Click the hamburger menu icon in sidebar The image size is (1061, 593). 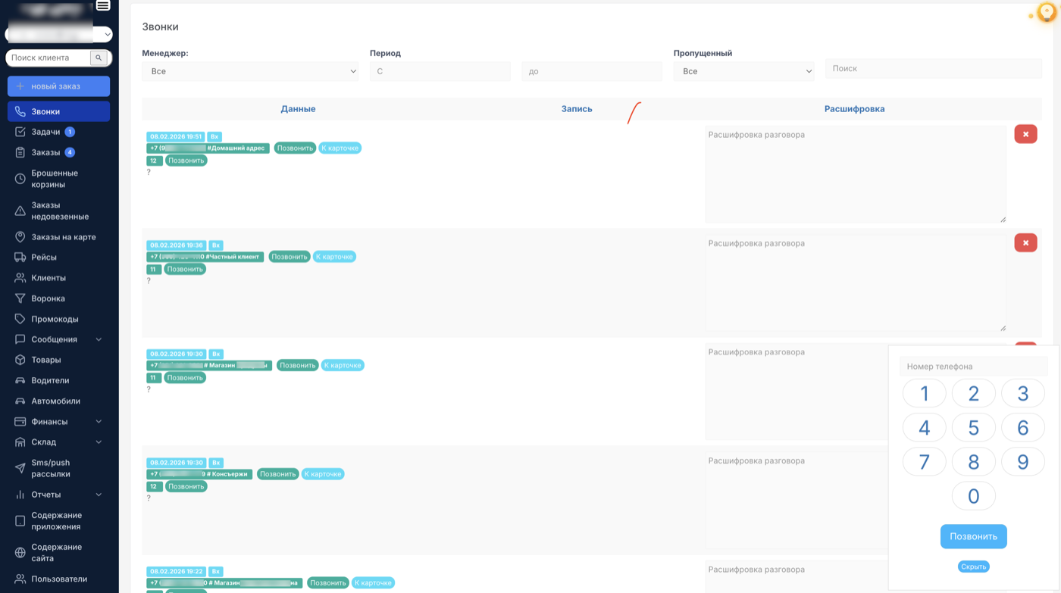(x=103, y=5)
